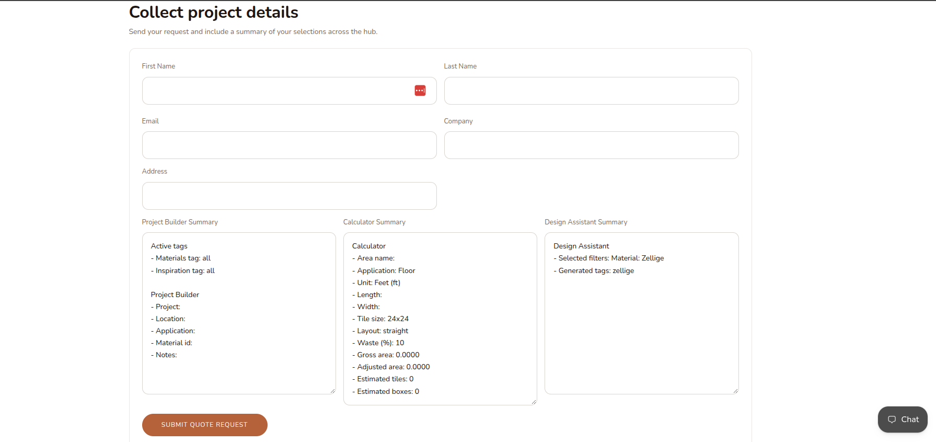Click 'Selected filters: Material: Zellige' line
Image resolution: width=936 pixels, height=442 pixels.
tap(609, 258)
